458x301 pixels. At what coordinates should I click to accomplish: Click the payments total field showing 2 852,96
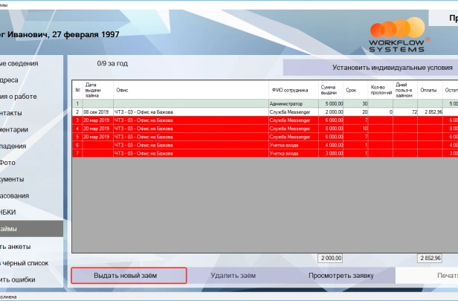coord(430,258)
